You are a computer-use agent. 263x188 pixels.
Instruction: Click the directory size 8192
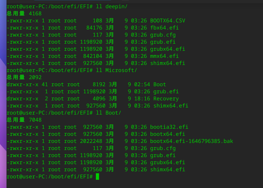[x=99, y=85]
